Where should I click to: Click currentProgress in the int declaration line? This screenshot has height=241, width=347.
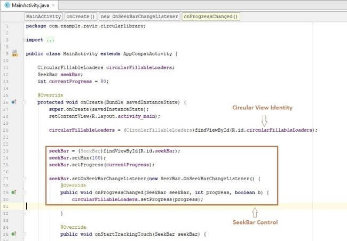(70, 82)
